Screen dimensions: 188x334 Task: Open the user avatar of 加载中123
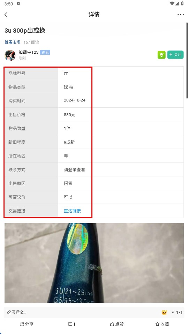[10, 55]
